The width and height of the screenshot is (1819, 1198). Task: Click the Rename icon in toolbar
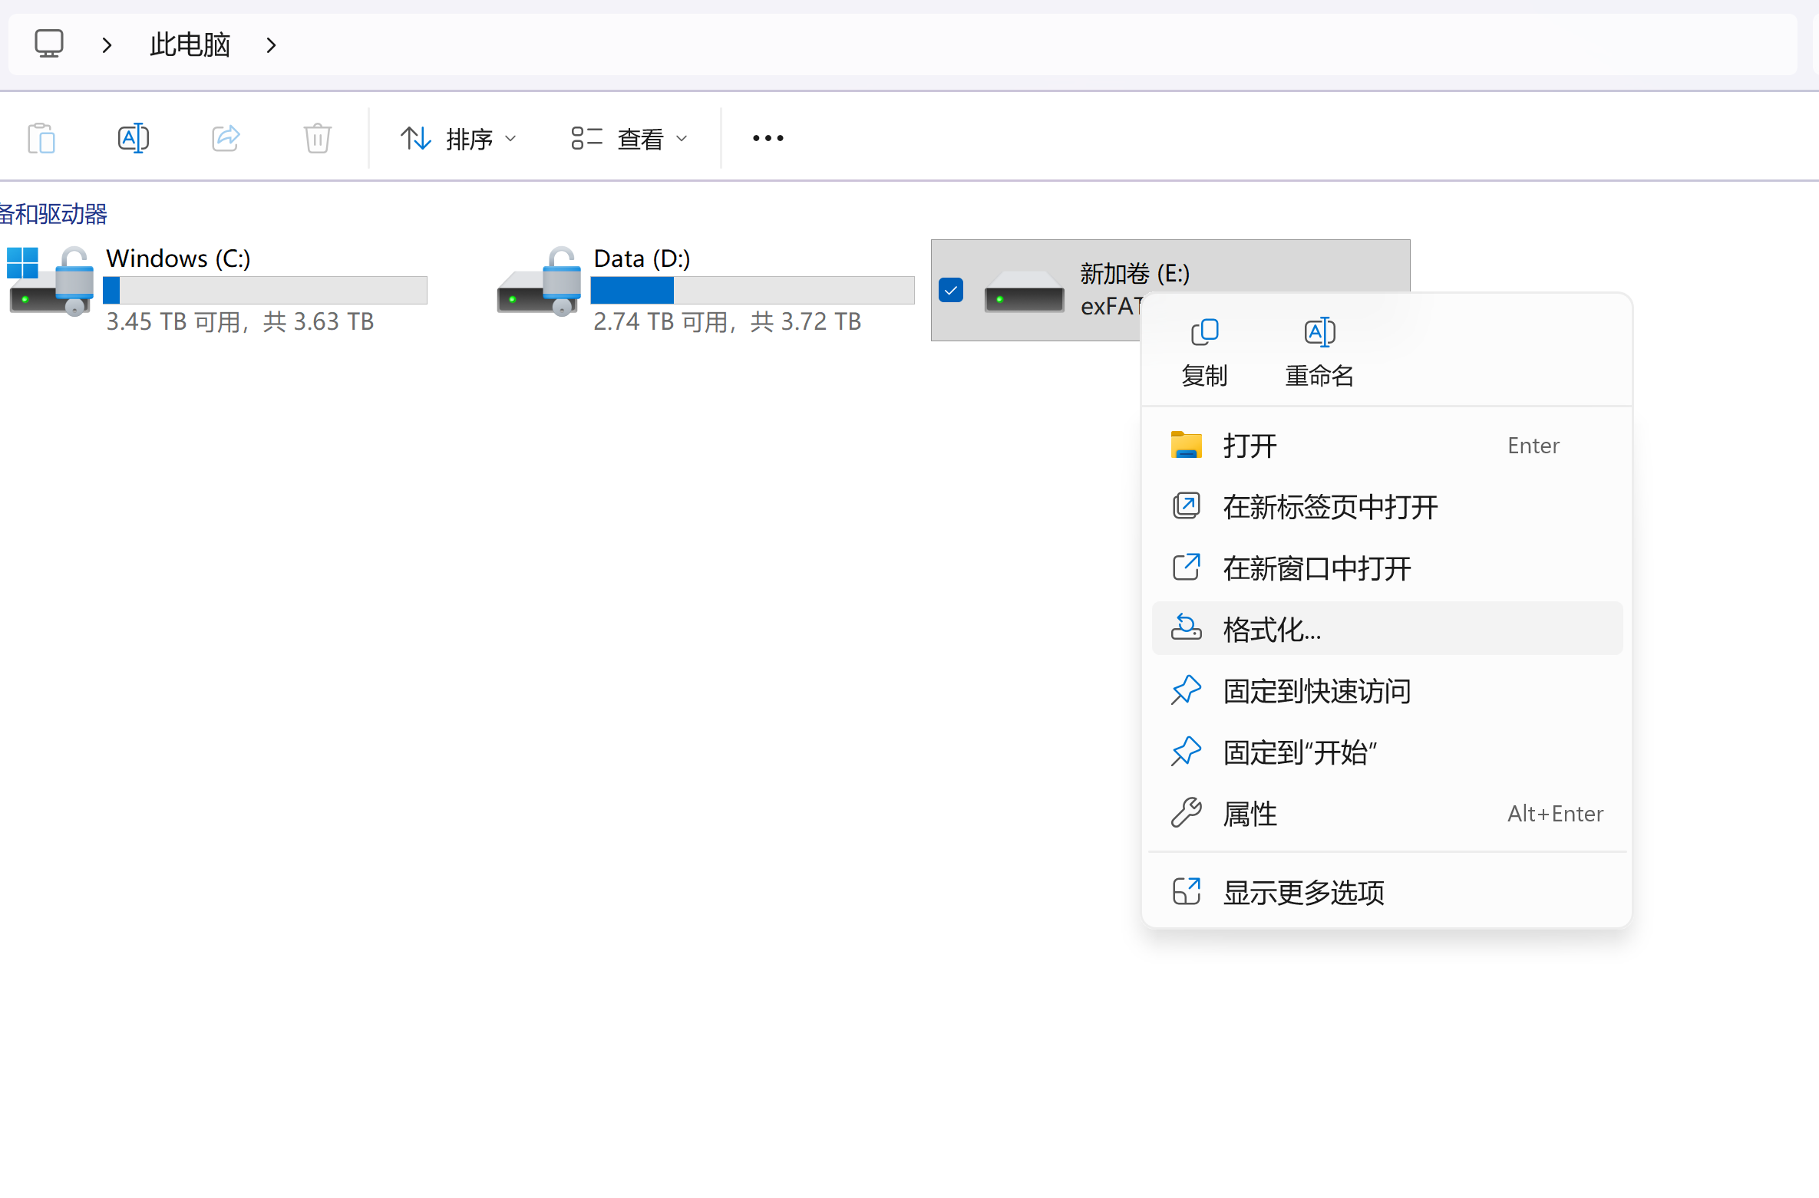[134, 139]
